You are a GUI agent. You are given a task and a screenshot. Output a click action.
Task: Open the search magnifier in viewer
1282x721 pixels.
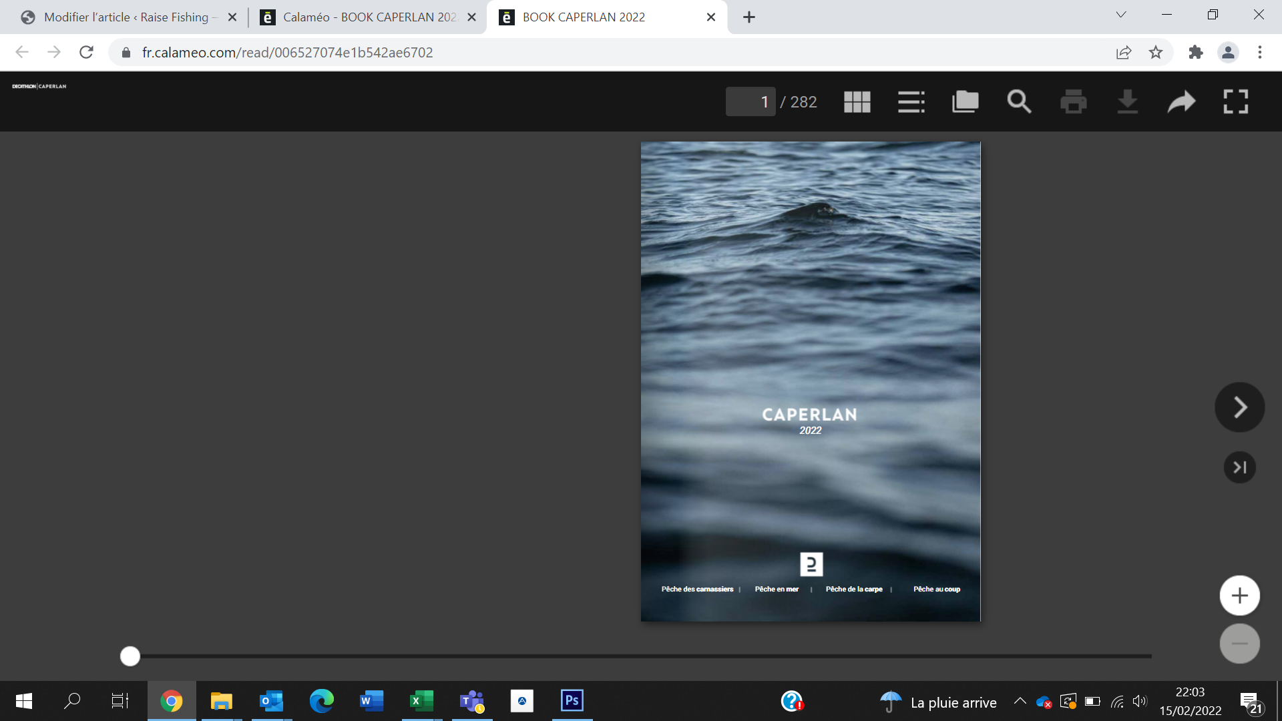[1020, 101]
